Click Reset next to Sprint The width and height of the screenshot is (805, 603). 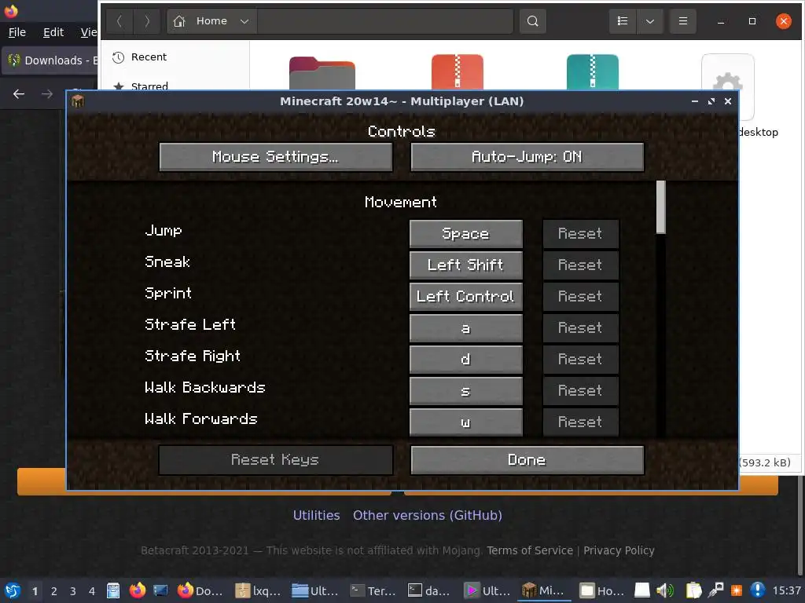click(x=581, y=296)
